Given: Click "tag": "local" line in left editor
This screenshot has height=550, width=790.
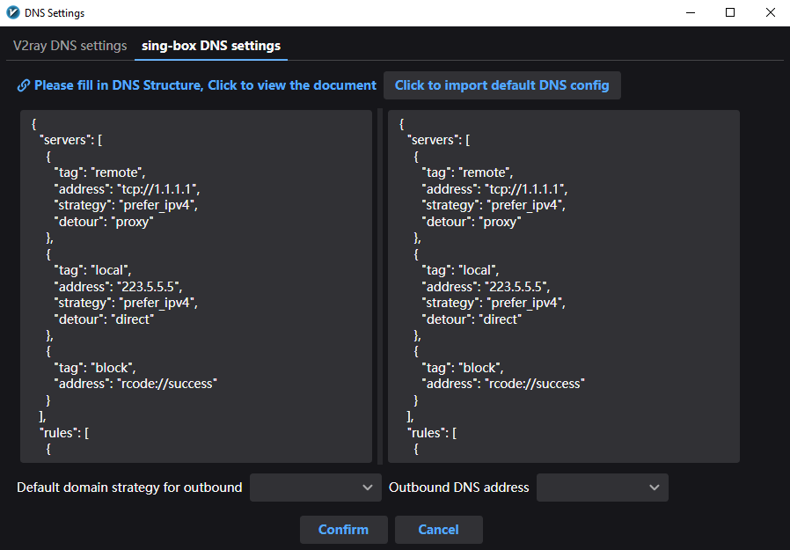Looking at the screenshot, I should [92, 271].
